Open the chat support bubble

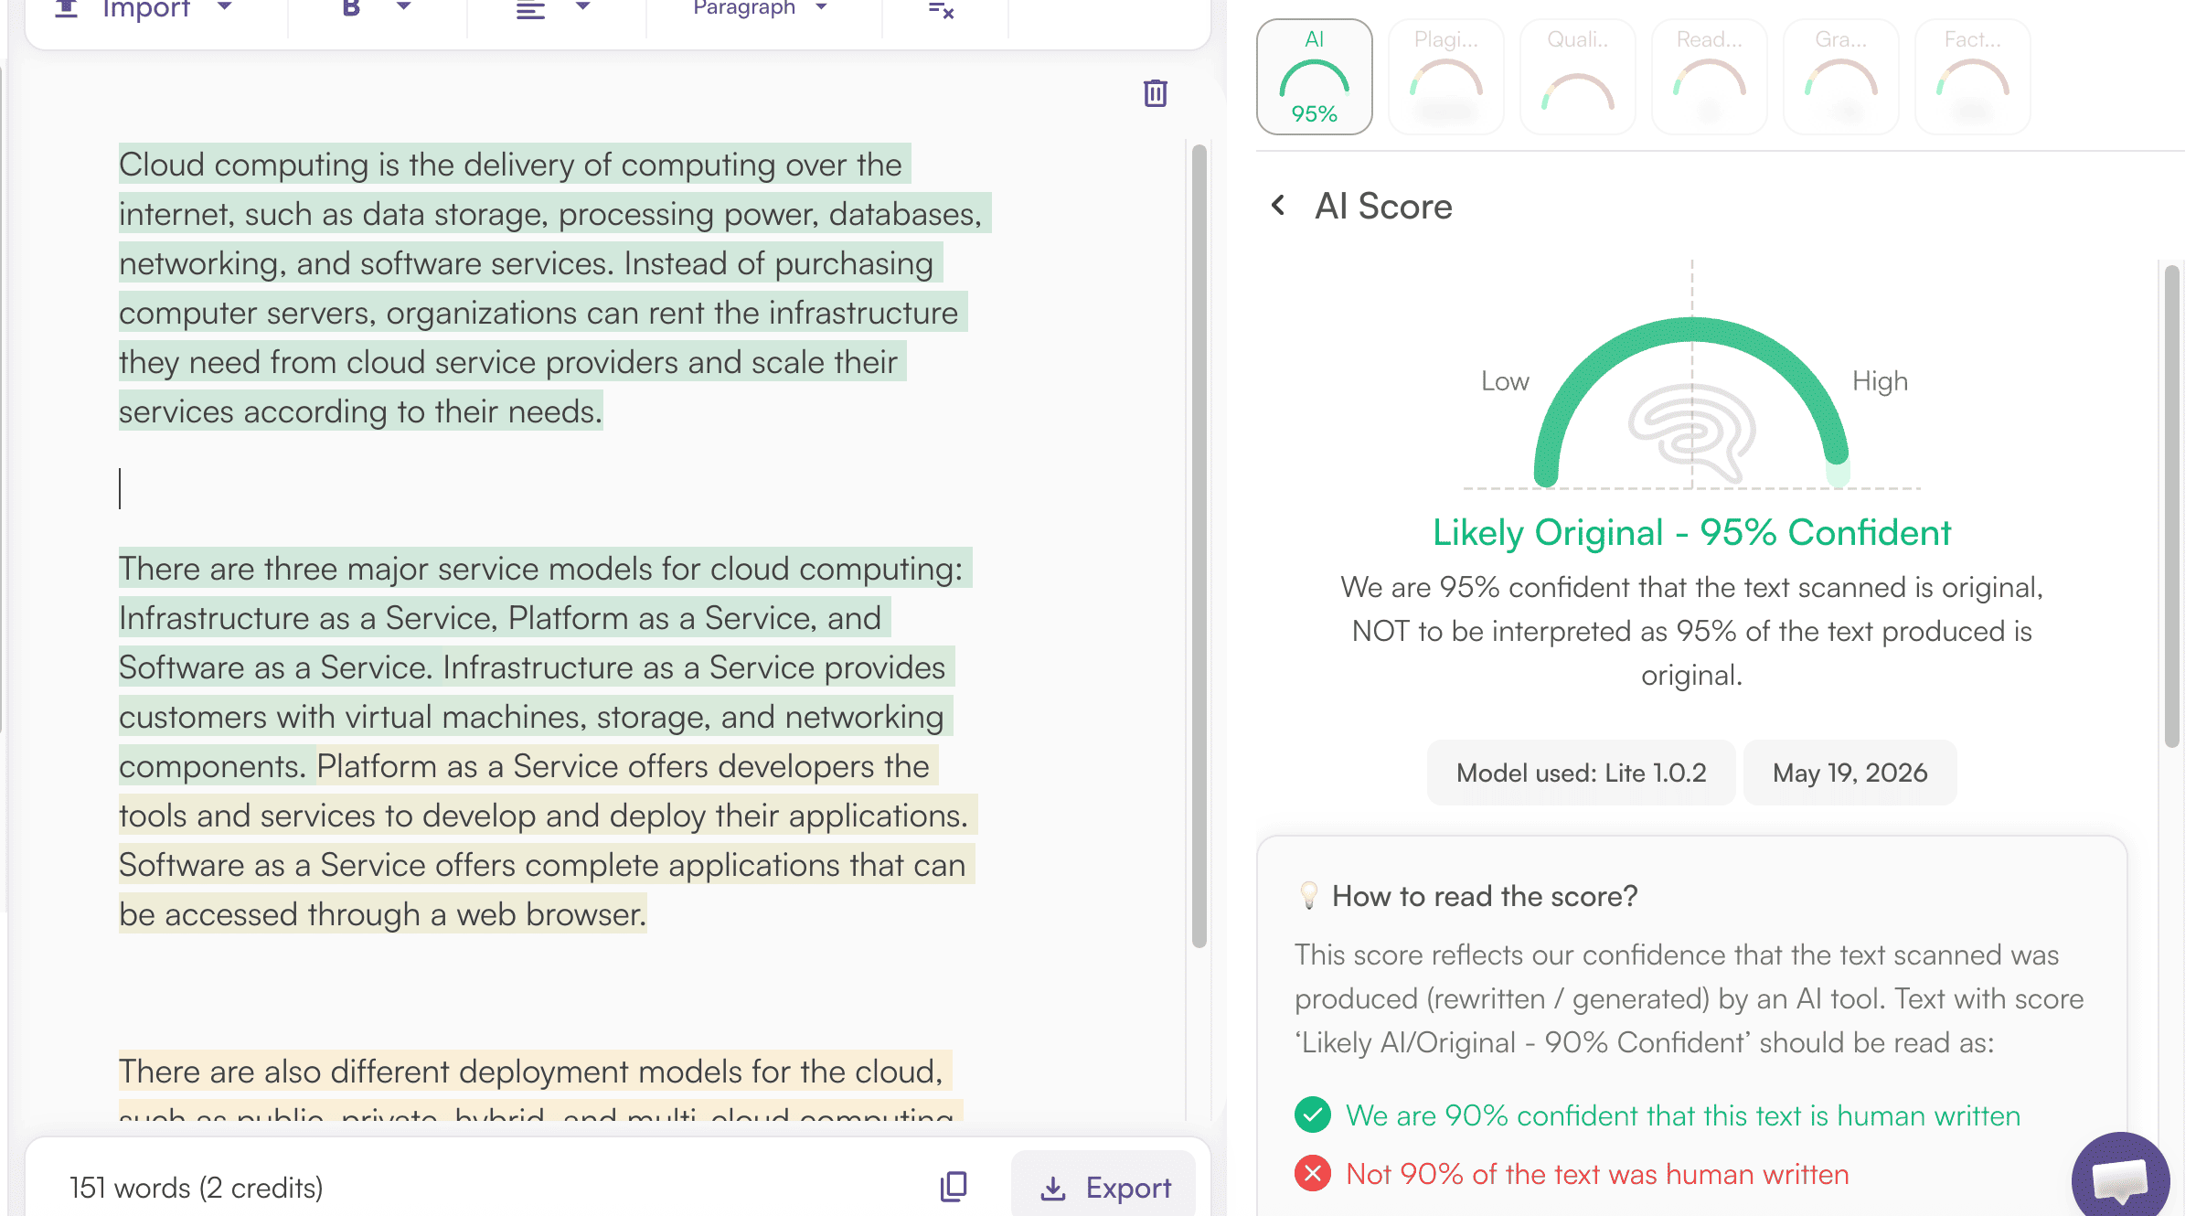coord(2121,1178)
